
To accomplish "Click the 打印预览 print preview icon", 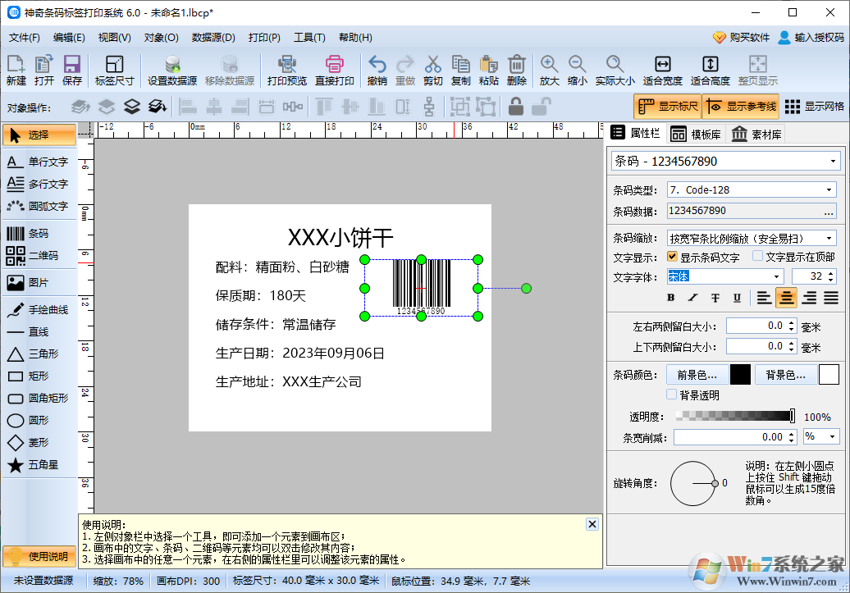I will pyautogui.click(x=286, y=71).
